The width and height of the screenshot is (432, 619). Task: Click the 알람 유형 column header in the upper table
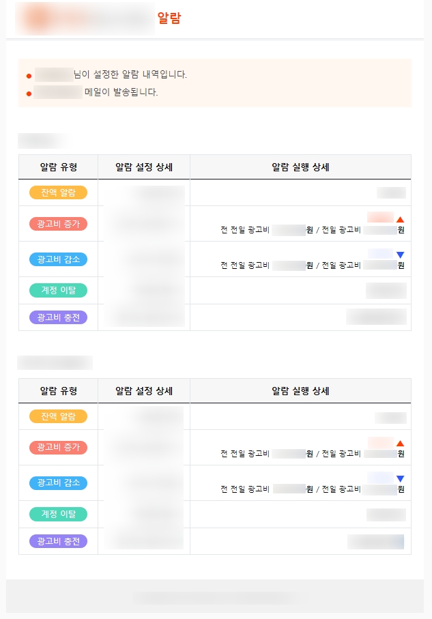tap(58, 167)
